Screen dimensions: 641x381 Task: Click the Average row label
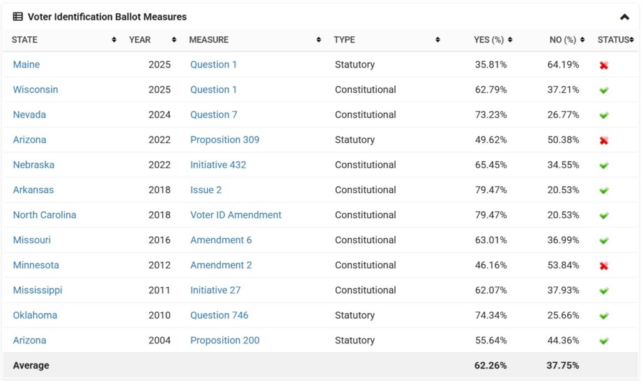point(31,365)
